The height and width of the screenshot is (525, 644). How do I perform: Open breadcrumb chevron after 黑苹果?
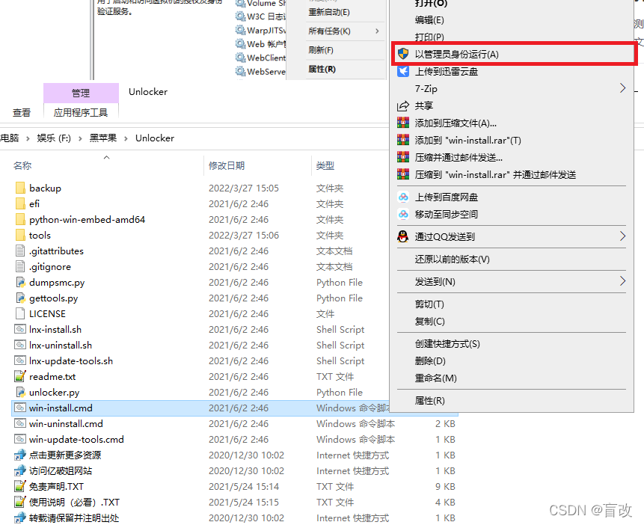[126, 138]
